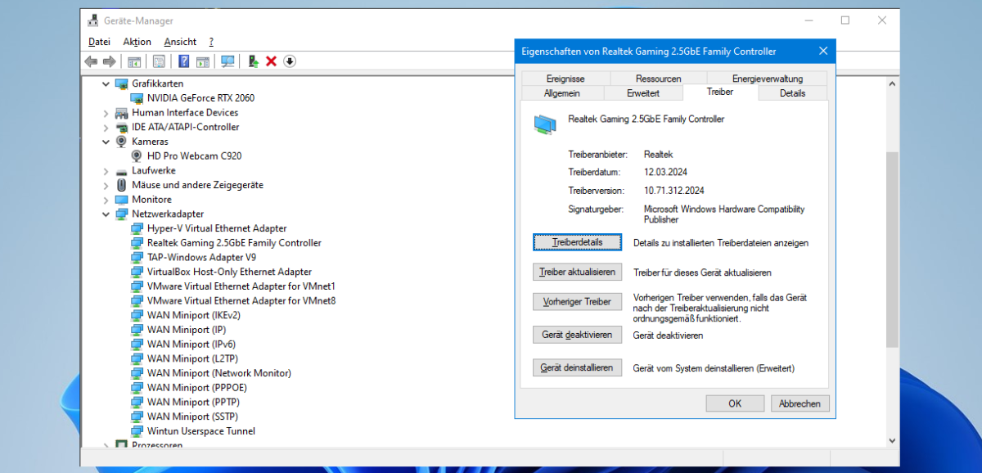This screenshot has height=473, width=982.
Task: Collapse the Netzwerkadapter category
Action: (106, 214)
